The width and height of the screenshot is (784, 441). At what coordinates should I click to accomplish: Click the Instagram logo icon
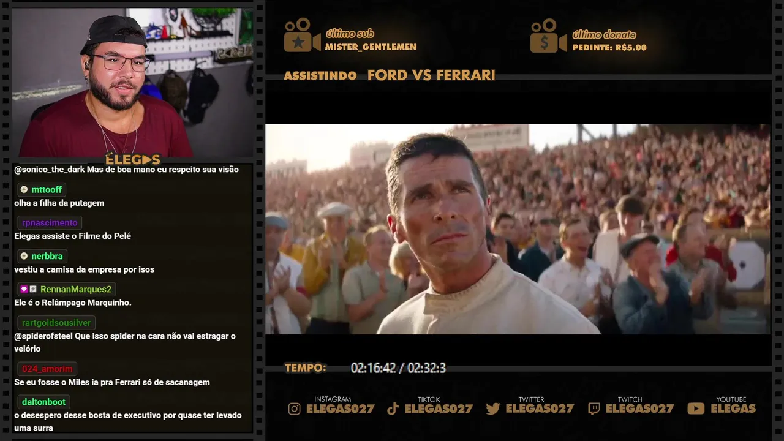[x=295, y=409]
